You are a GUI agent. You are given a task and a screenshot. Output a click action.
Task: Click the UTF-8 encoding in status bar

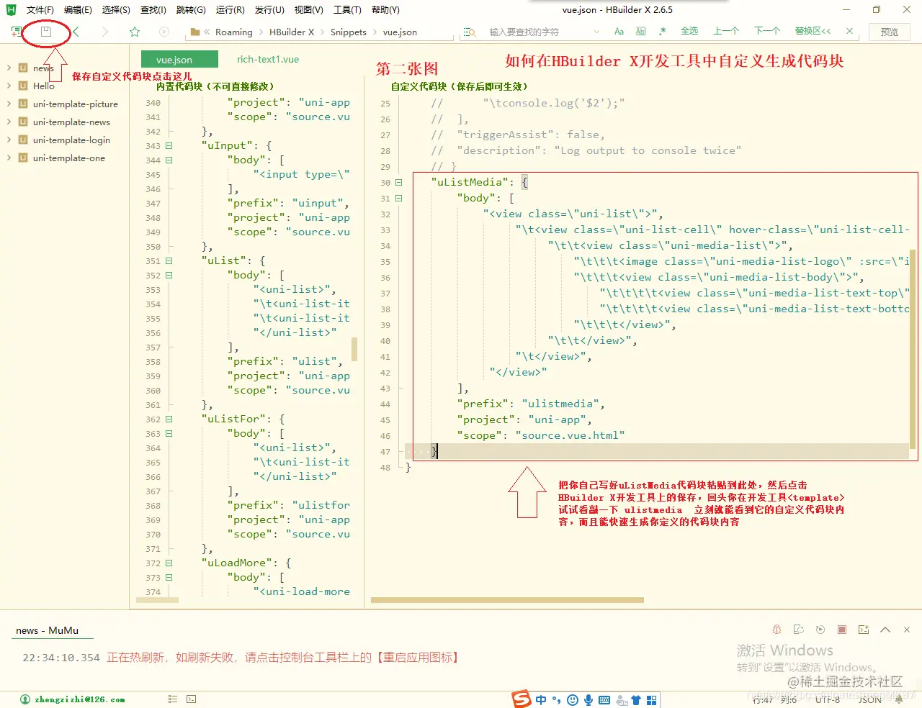tap(828, 699)
